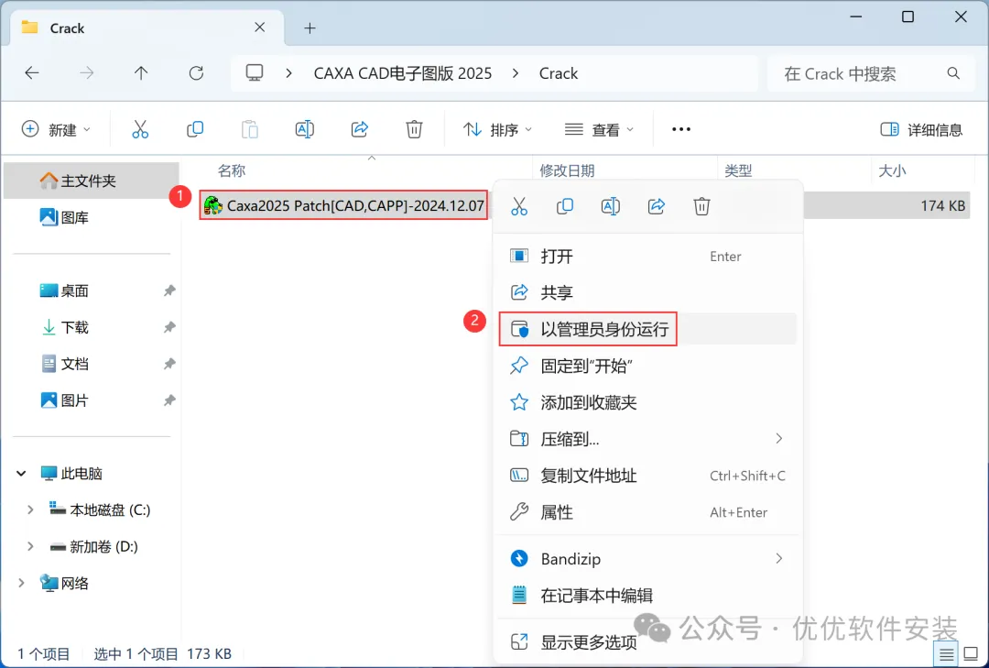Expand the 网络 tree node
989x668 pixels.
[x=21, y=584]
